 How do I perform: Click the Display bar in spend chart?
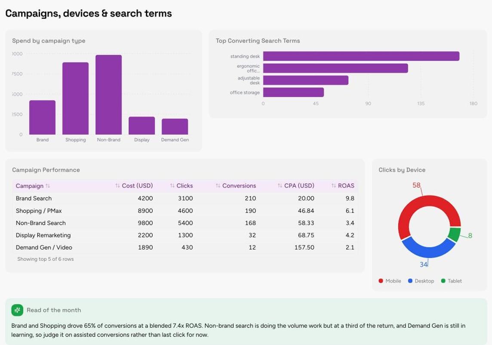[x=142, y=126]
